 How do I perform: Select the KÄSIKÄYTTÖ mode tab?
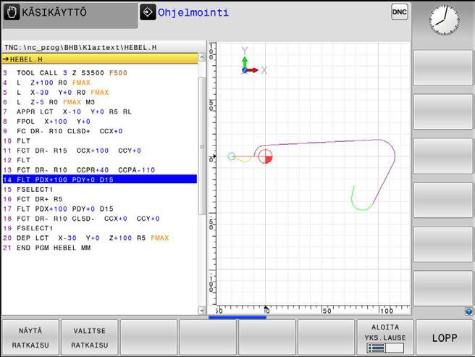click(70, 15)
